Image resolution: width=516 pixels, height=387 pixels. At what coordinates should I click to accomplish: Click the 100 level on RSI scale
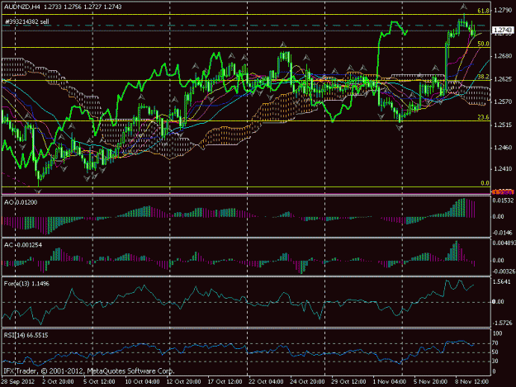click(497, 333)
